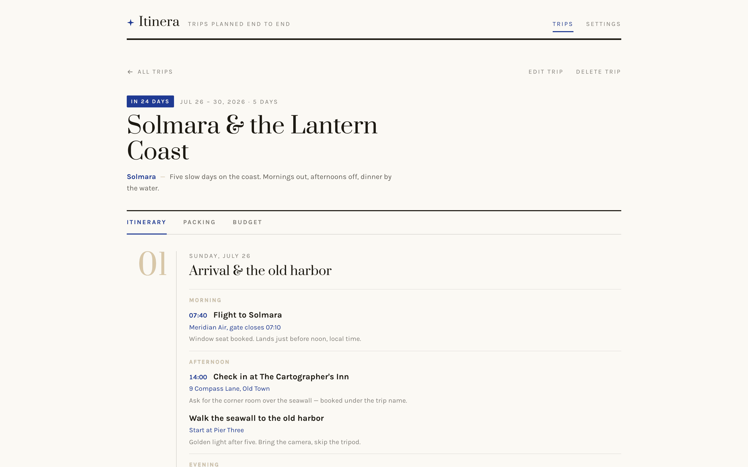
Task: Return to All Trips
Action: (x=155, y=72)
